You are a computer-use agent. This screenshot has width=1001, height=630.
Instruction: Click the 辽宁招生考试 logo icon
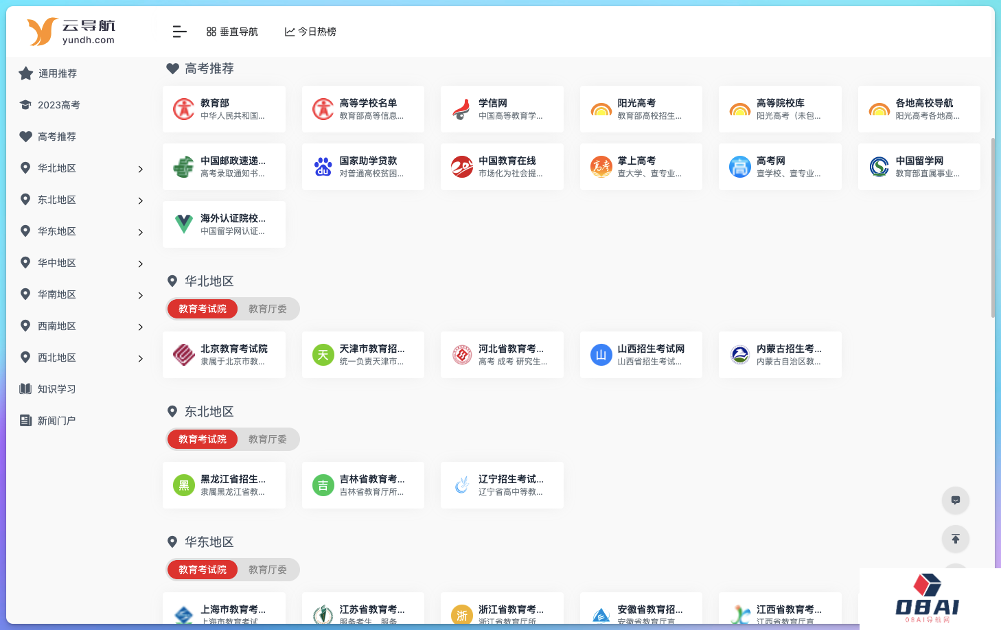(x=461, y=485)
